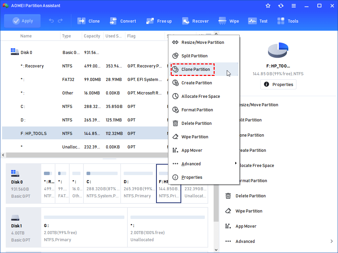Screen dimensions: 338x253
Task: Select Disk 0 block in disk map
Action: (23, 184)
